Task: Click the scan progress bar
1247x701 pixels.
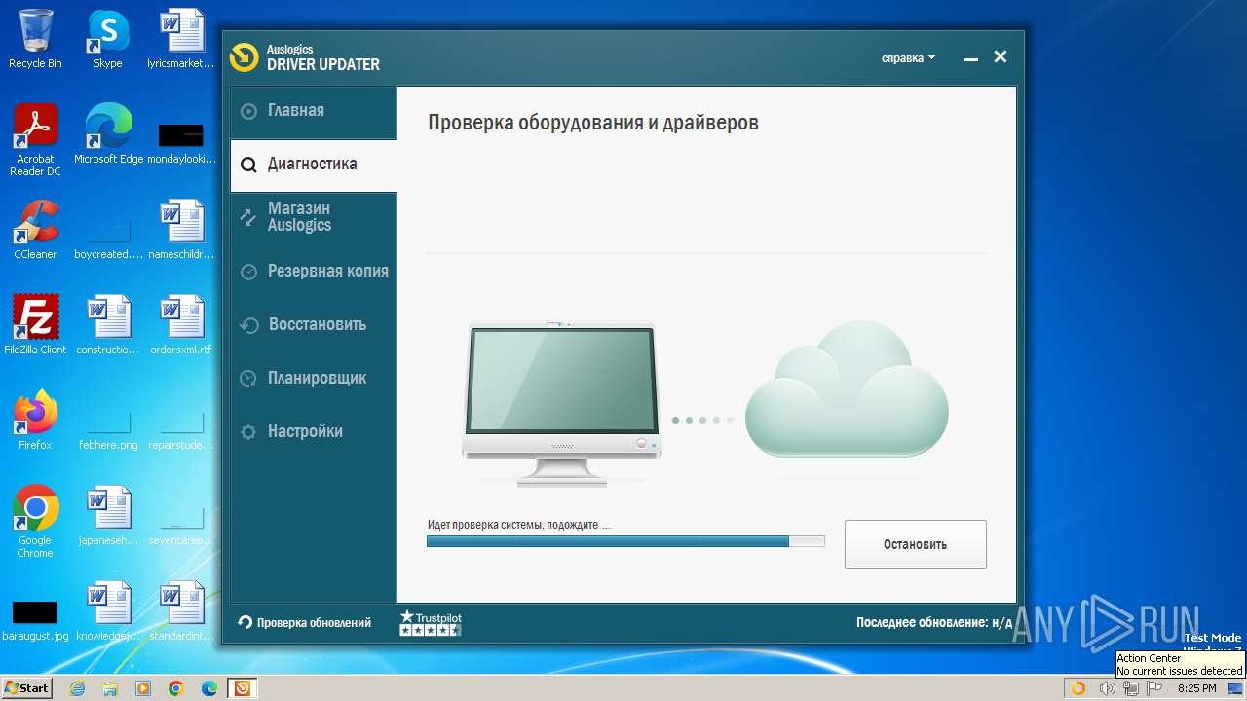Action: [x=625, y=541]
